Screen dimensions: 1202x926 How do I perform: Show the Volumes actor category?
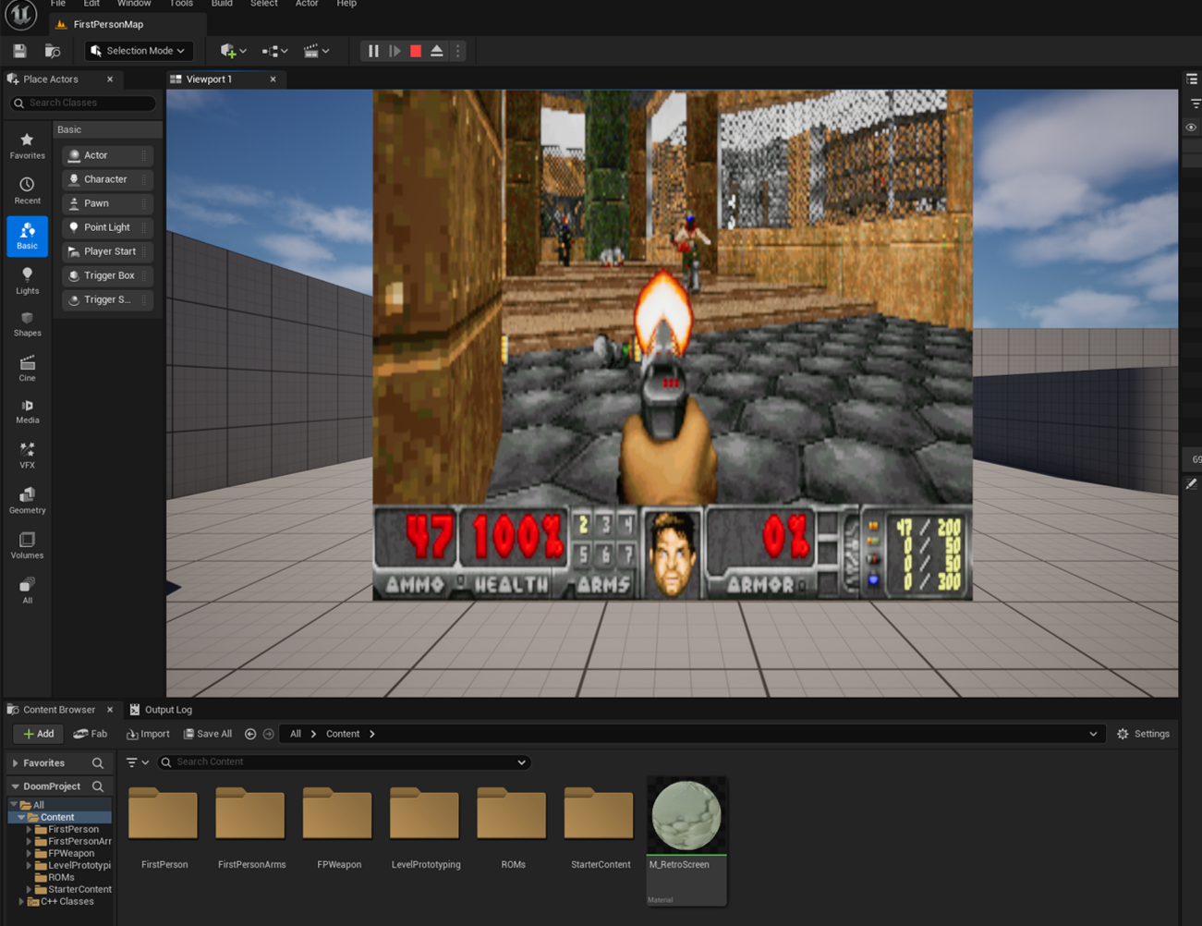27,546
